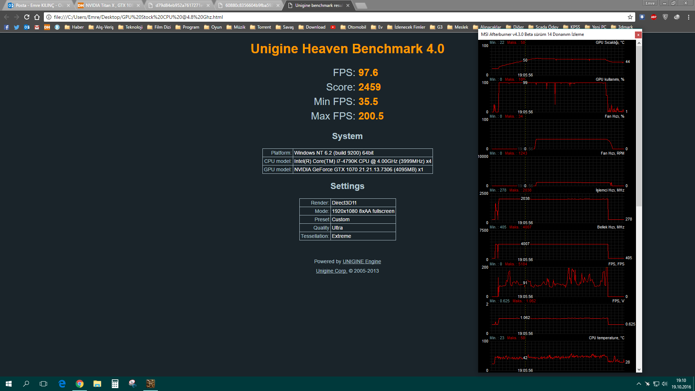The image size is (695, 391).
Task: Open the Download bookmarks folder
Action: pos(312,27)
